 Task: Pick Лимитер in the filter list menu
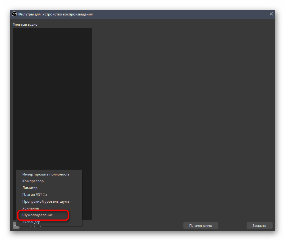click(30, 188)
